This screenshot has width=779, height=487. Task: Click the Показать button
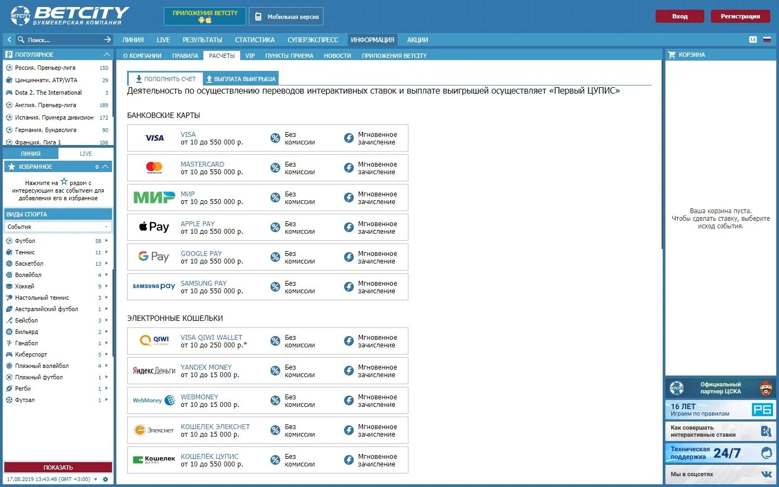point(58,468)
